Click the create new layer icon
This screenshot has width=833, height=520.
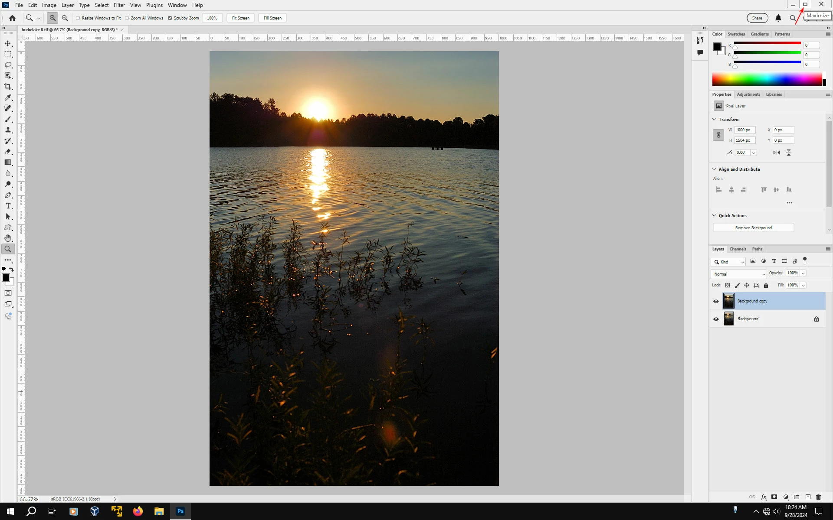pyautogui.click(x=808, y=497)
